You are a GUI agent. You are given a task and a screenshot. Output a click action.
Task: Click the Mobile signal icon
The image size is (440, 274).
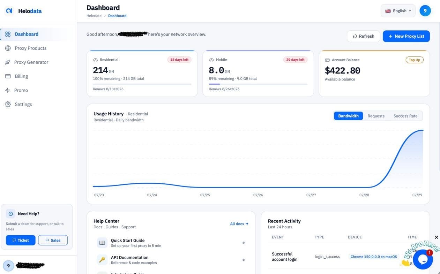tap(211, 60)
